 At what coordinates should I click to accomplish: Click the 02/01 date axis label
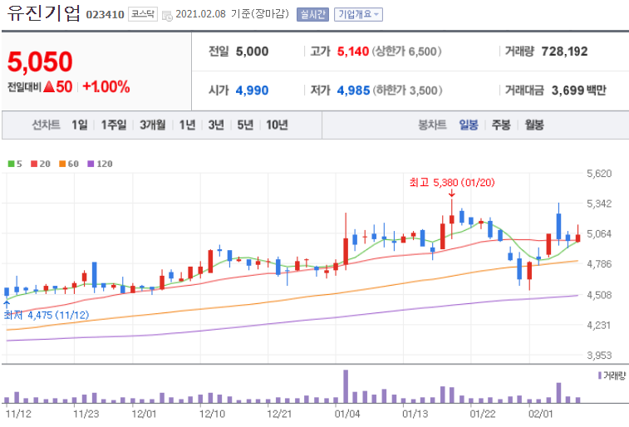pyautogui.click(x=540, y=414)
